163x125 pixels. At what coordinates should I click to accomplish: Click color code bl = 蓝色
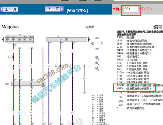tap(98, 109)
